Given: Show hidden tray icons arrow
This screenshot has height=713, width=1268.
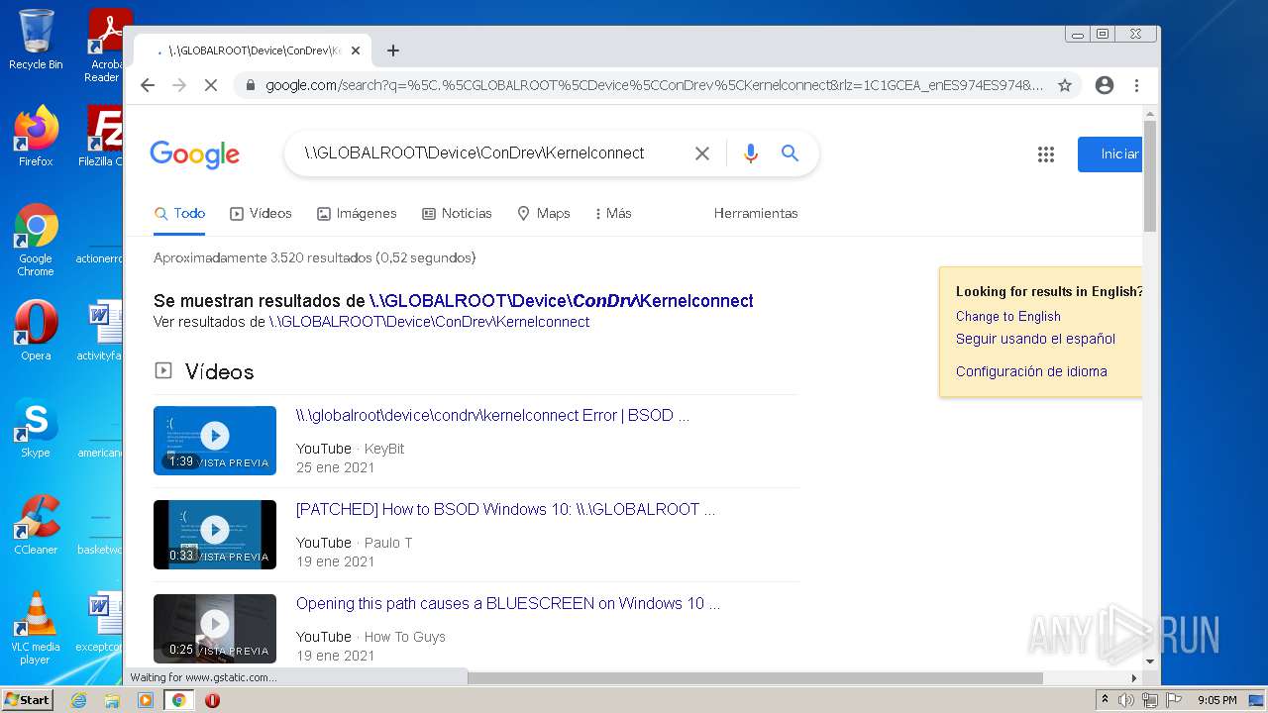Looking at the screenshot, I should click(x=1105, y=699).
